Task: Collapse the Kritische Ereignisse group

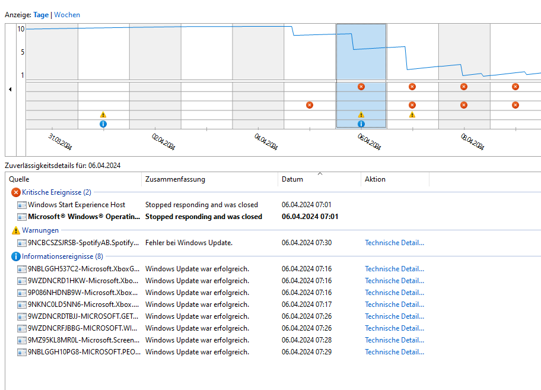Action: (56, 192)
